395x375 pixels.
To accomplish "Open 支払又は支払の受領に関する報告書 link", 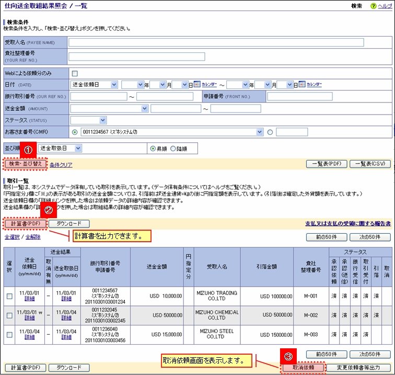I will 348,224.
